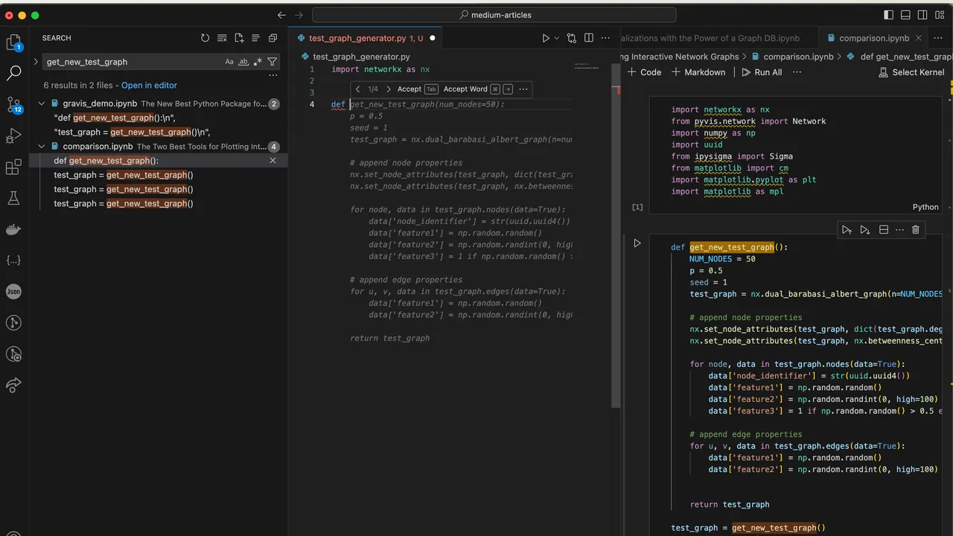Toggle the secondary side bar layout

(923, 15)
